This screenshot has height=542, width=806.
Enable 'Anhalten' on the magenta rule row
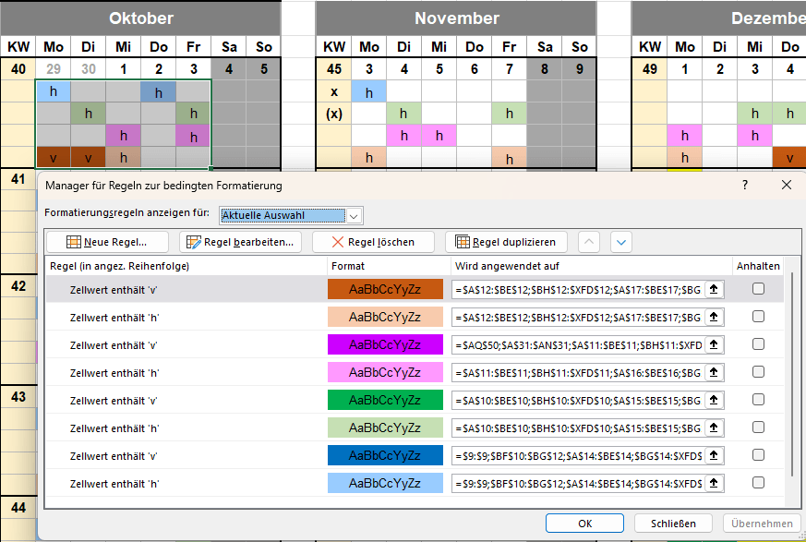tap(756, 344)
